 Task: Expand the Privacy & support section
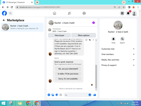(118, 65)
